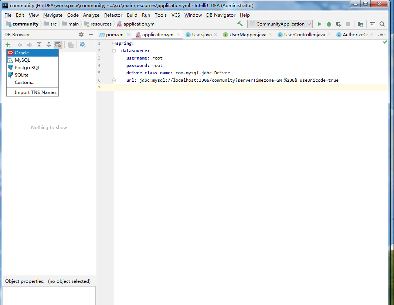This screenshot has width=394, height=305.
Task: Collapse the spring fold marker on line 1
Action: 114,44
